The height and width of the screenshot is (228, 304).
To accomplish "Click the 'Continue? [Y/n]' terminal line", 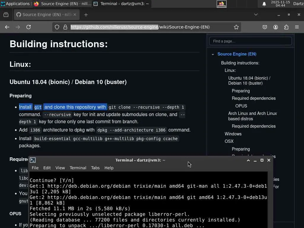I will pos(52,180).
